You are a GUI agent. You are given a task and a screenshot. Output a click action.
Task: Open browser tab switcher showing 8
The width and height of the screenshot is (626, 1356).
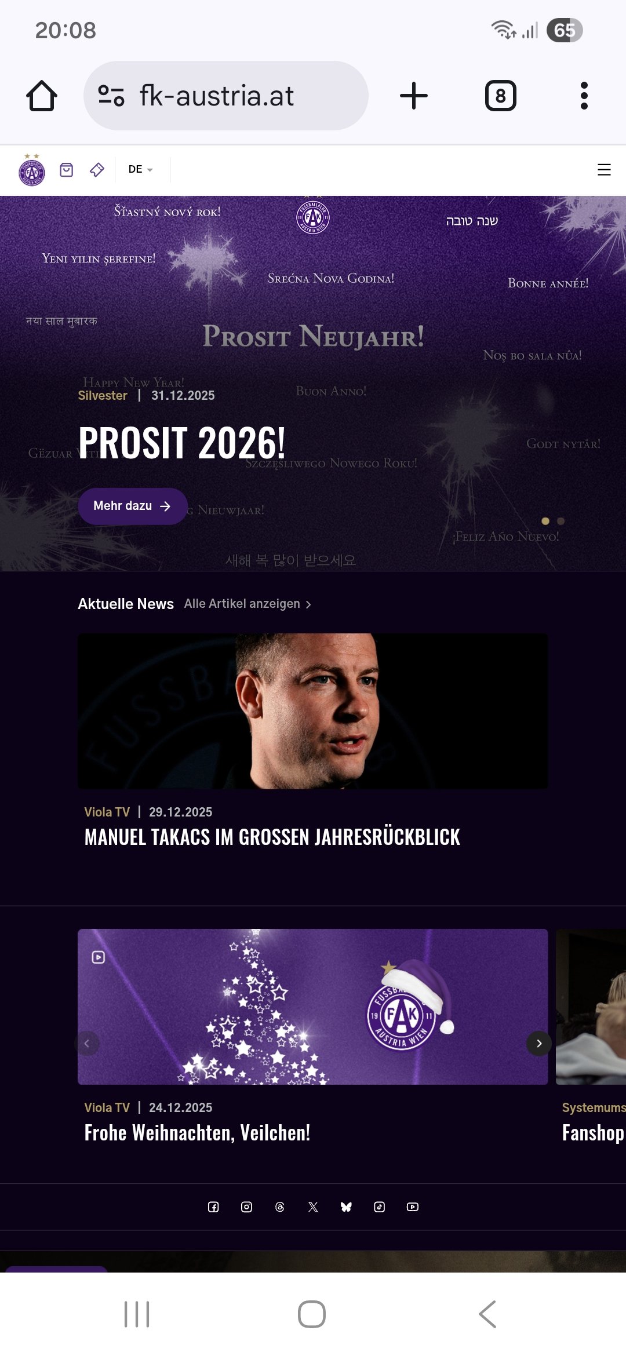[x=500, y=96]
